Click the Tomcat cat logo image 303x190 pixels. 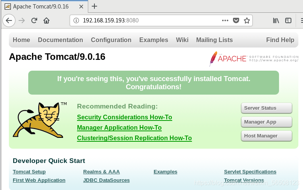click(x=39, y=120)
